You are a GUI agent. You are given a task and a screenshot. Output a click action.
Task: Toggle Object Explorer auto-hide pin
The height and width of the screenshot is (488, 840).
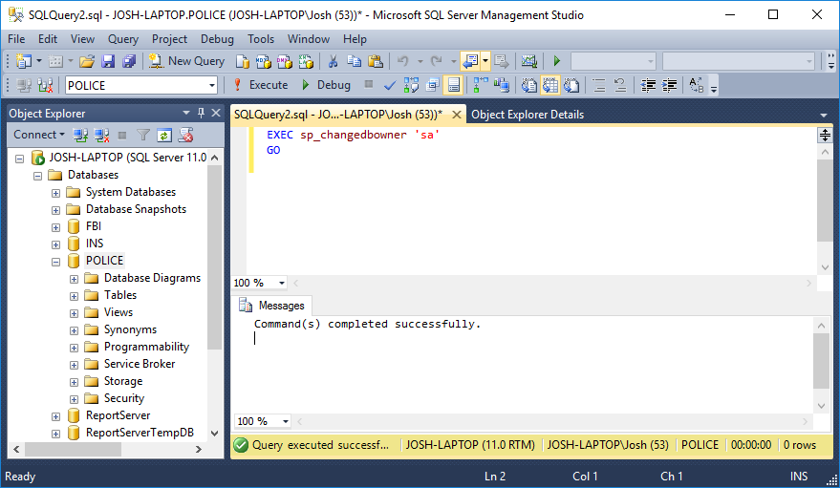pyautogui.click(x=201, y=113)
